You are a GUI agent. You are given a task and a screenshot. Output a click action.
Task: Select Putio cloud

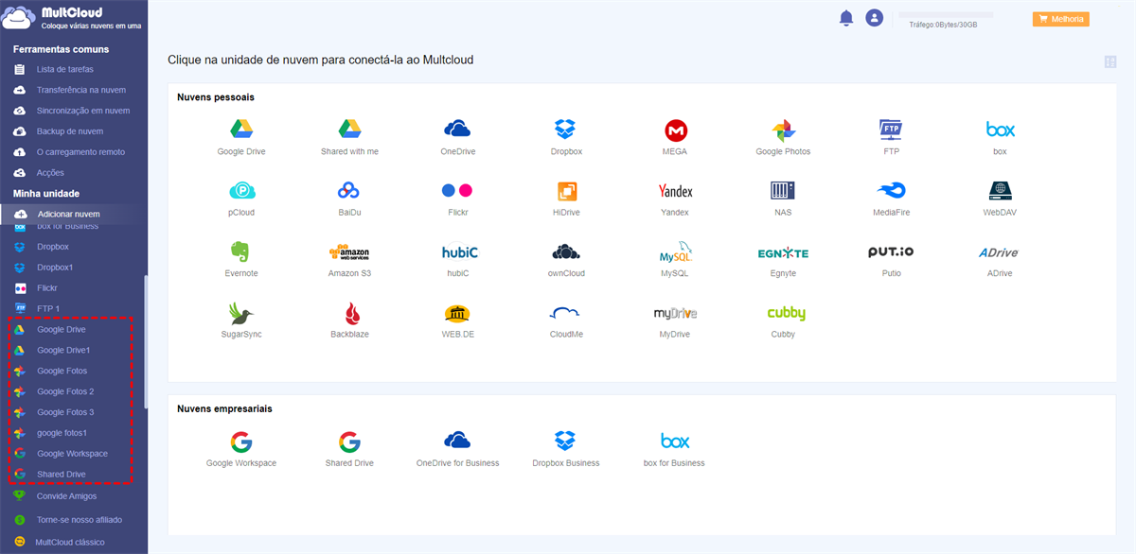(x=891, y=259)
